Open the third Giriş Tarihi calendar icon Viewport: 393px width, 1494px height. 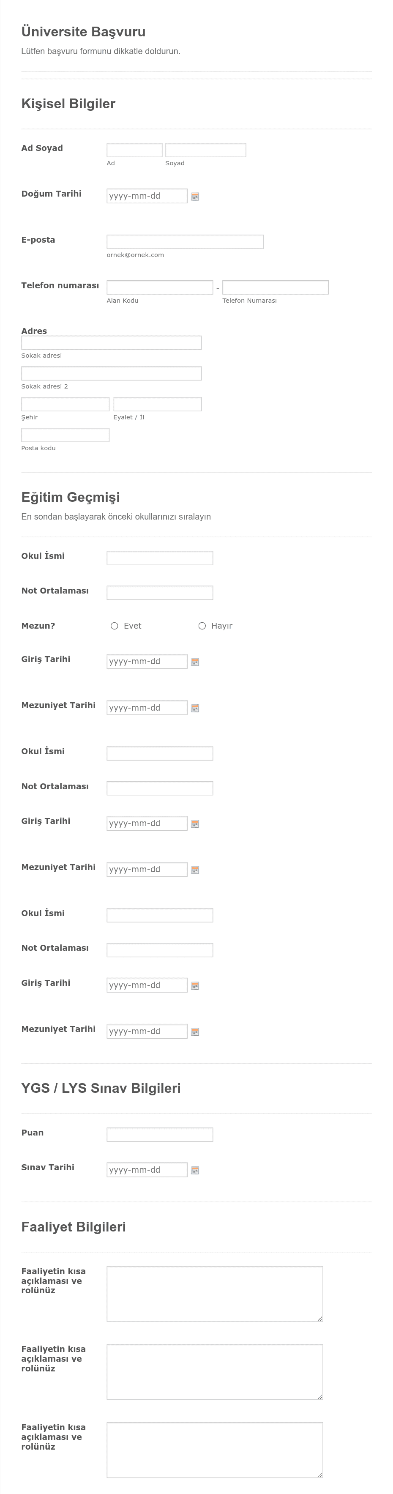coord(195,985)
